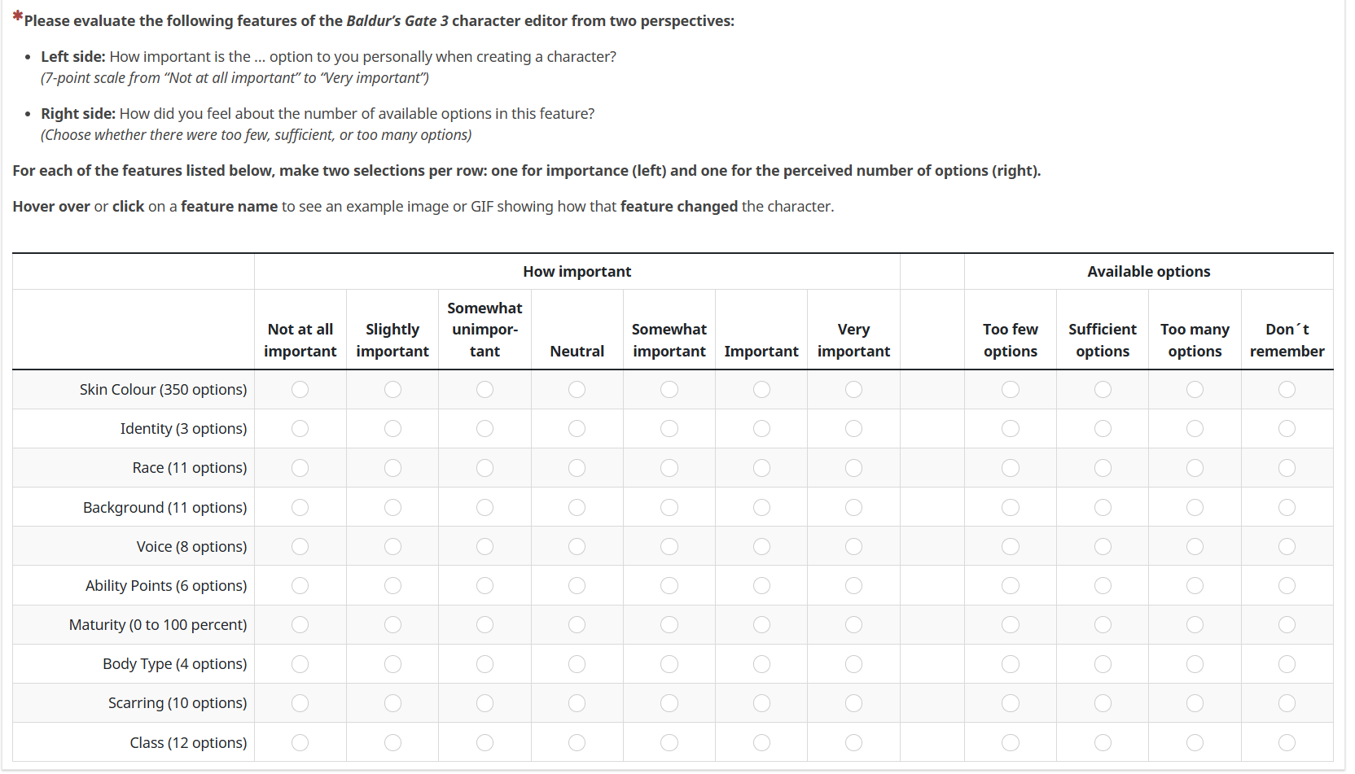Rate Class as Somewhat important
Screen dimensions: 1355x774
(669, 742)
